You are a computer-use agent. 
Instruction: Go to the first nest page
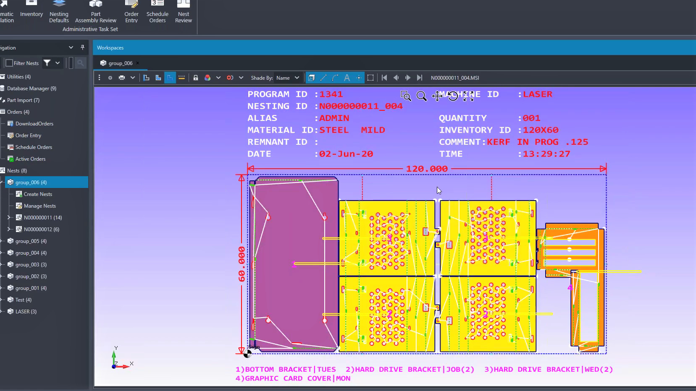click(x=384, y=78)
